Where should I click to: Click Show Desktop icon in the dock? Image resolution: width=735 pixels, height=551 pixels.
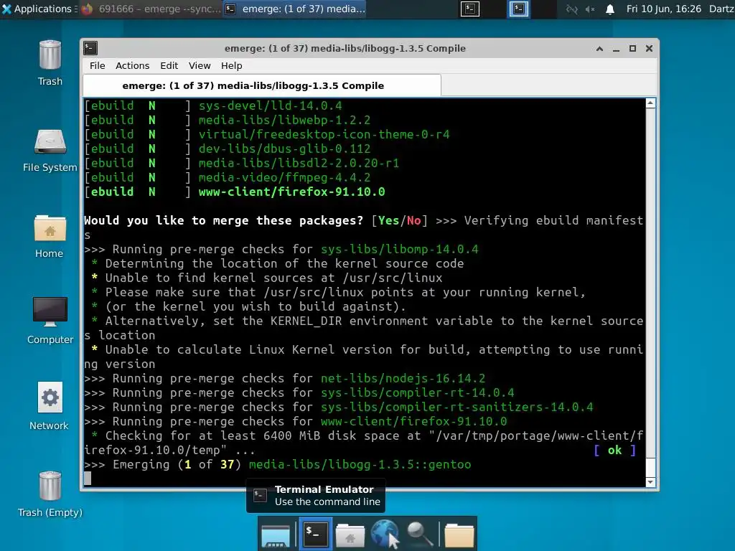coord(275,535)
